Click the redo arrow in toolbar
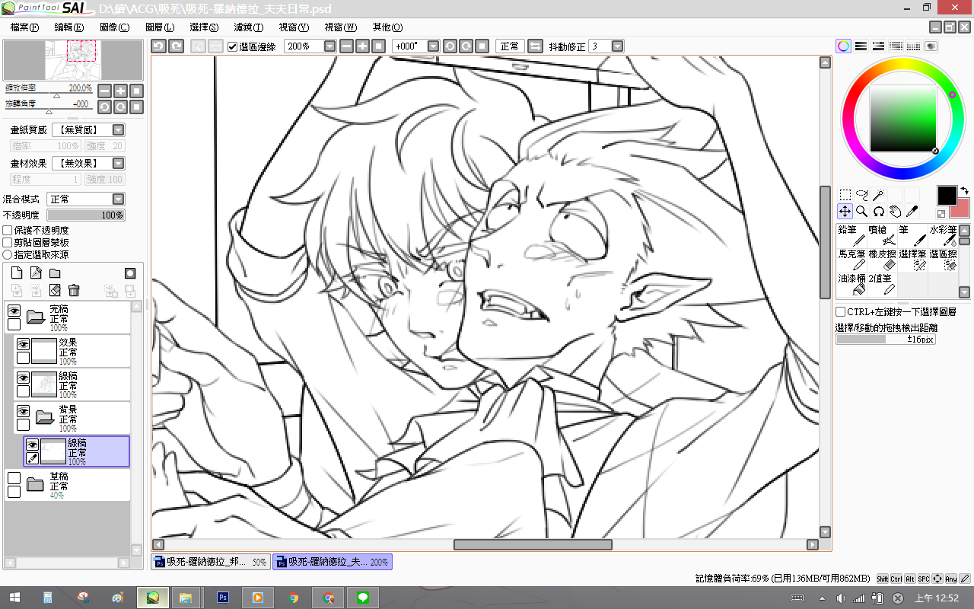Screen dimensions: 974x609 click(x=176, y=46)
